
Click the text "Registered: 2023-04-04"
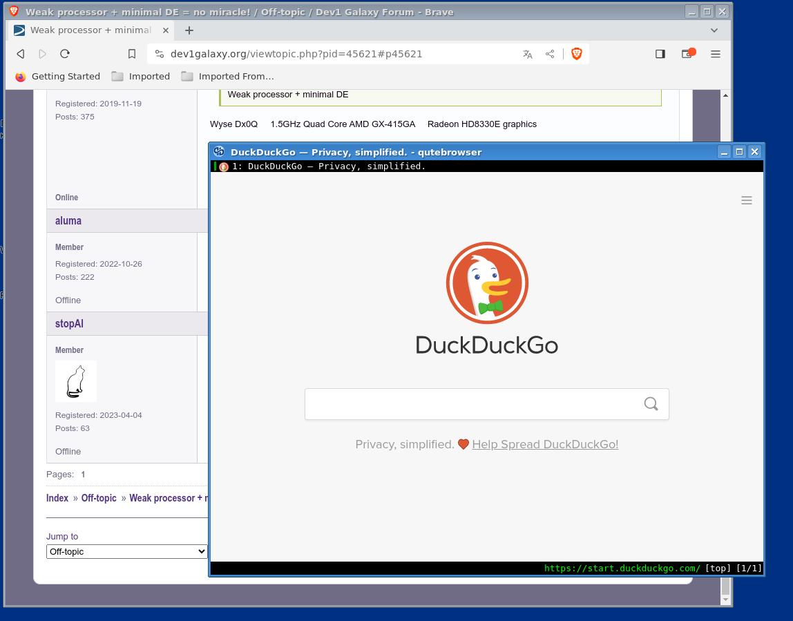[x=99, y=415]
